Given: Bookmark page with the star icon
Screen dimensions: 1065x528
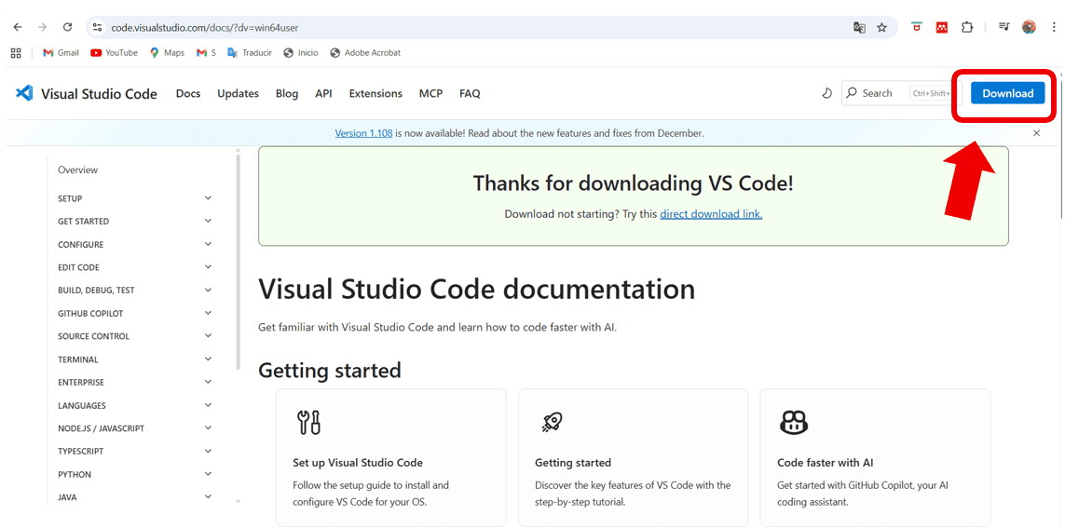Looking at the screenshot, I should pyautogui.click(x=881, y=27).
